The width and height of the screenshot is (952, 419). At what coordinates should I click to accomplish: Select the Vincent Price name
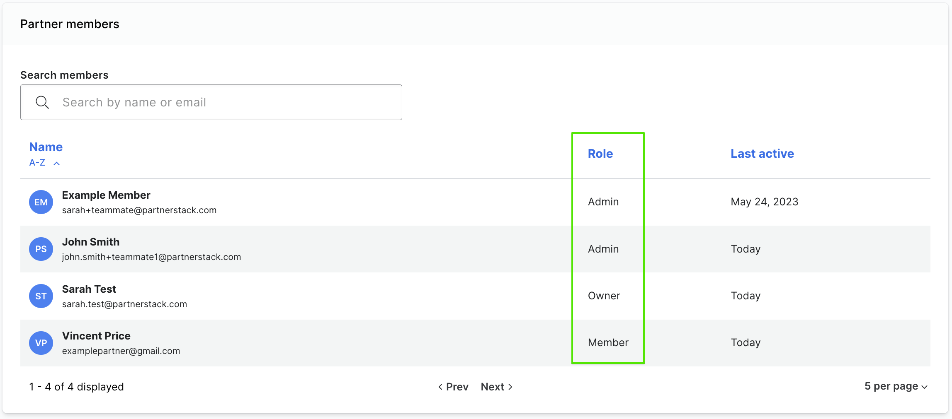96,336
